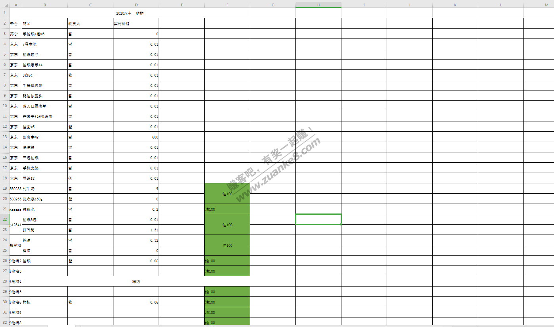Select row 28 header

(x=5, y=281)
